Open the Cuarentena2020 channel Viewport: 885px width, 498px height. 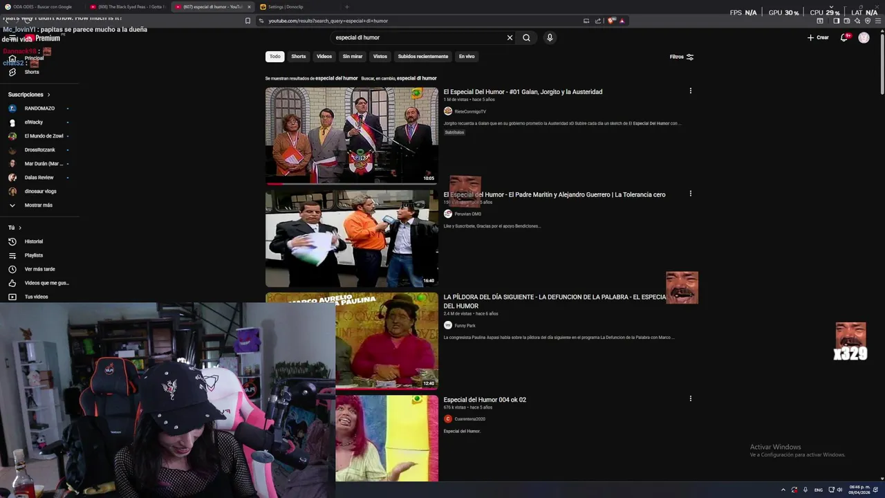[469, 419]
